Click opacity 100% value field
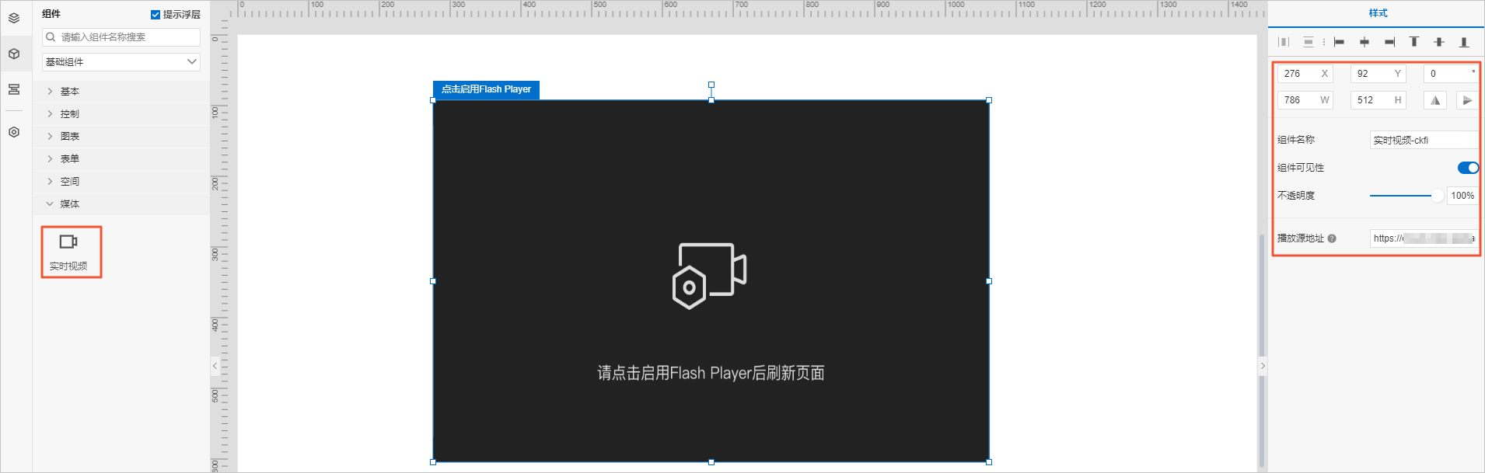 (x=1462, y=196)
